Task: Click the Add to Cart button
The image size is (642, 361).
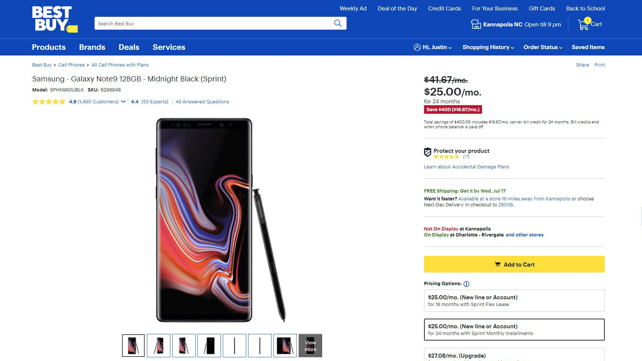Action: [x=514, y=264]
